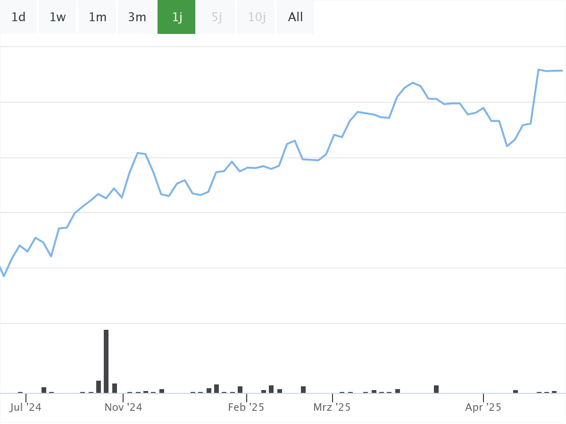Click the price line peak above Nov '24
The width and height of the screenshot is (566, 424).
point(138,153)
